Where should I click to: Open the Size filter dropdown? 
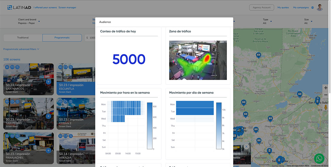pyautogui.click(x=308, y=21)
